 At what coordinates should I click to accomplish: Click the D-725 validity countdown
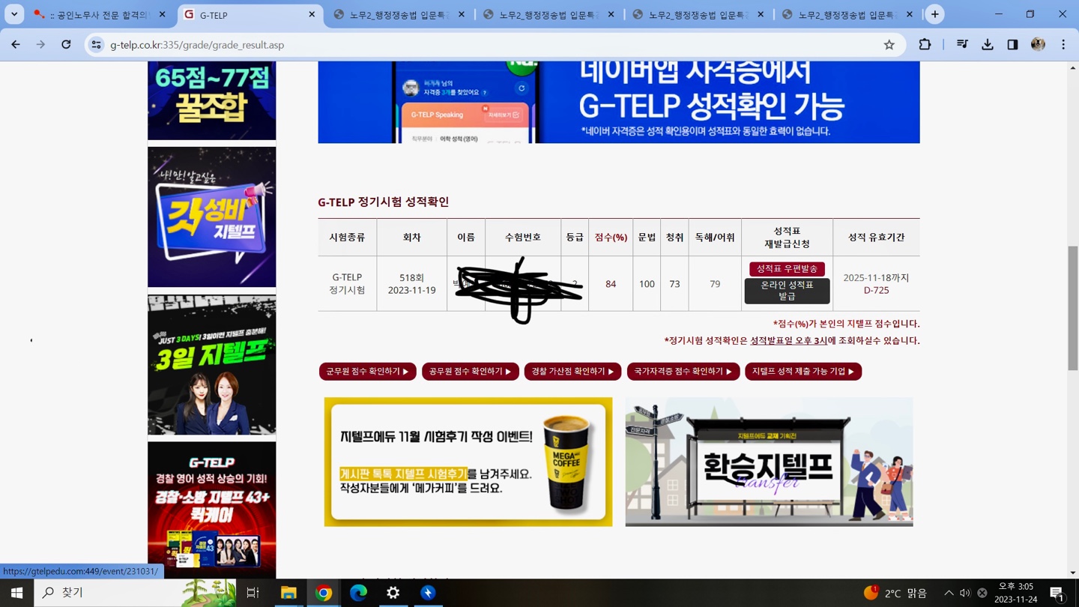pos(876,290)
